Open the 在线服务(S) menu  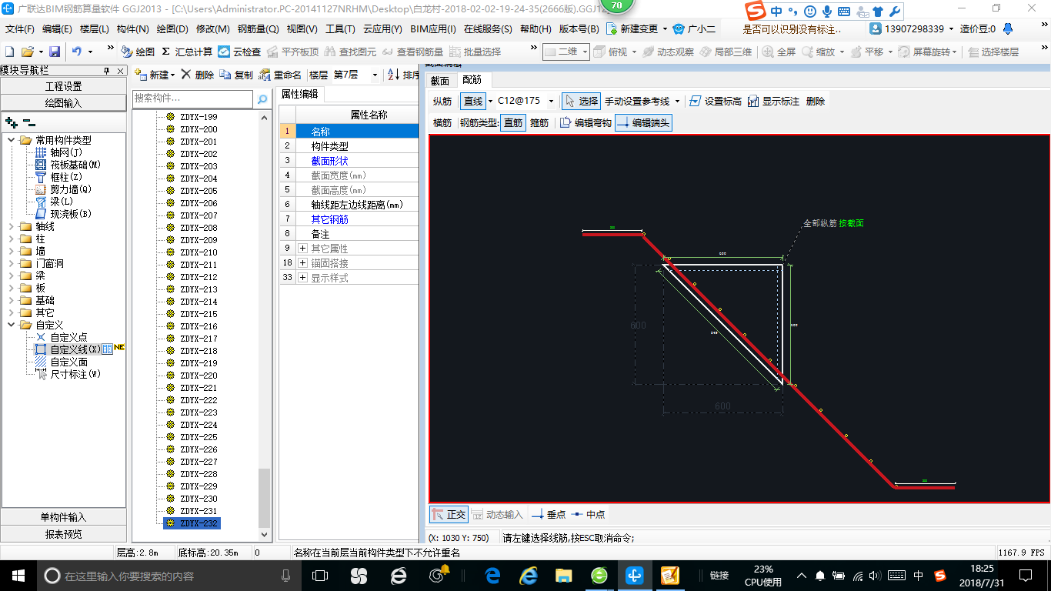488,28
